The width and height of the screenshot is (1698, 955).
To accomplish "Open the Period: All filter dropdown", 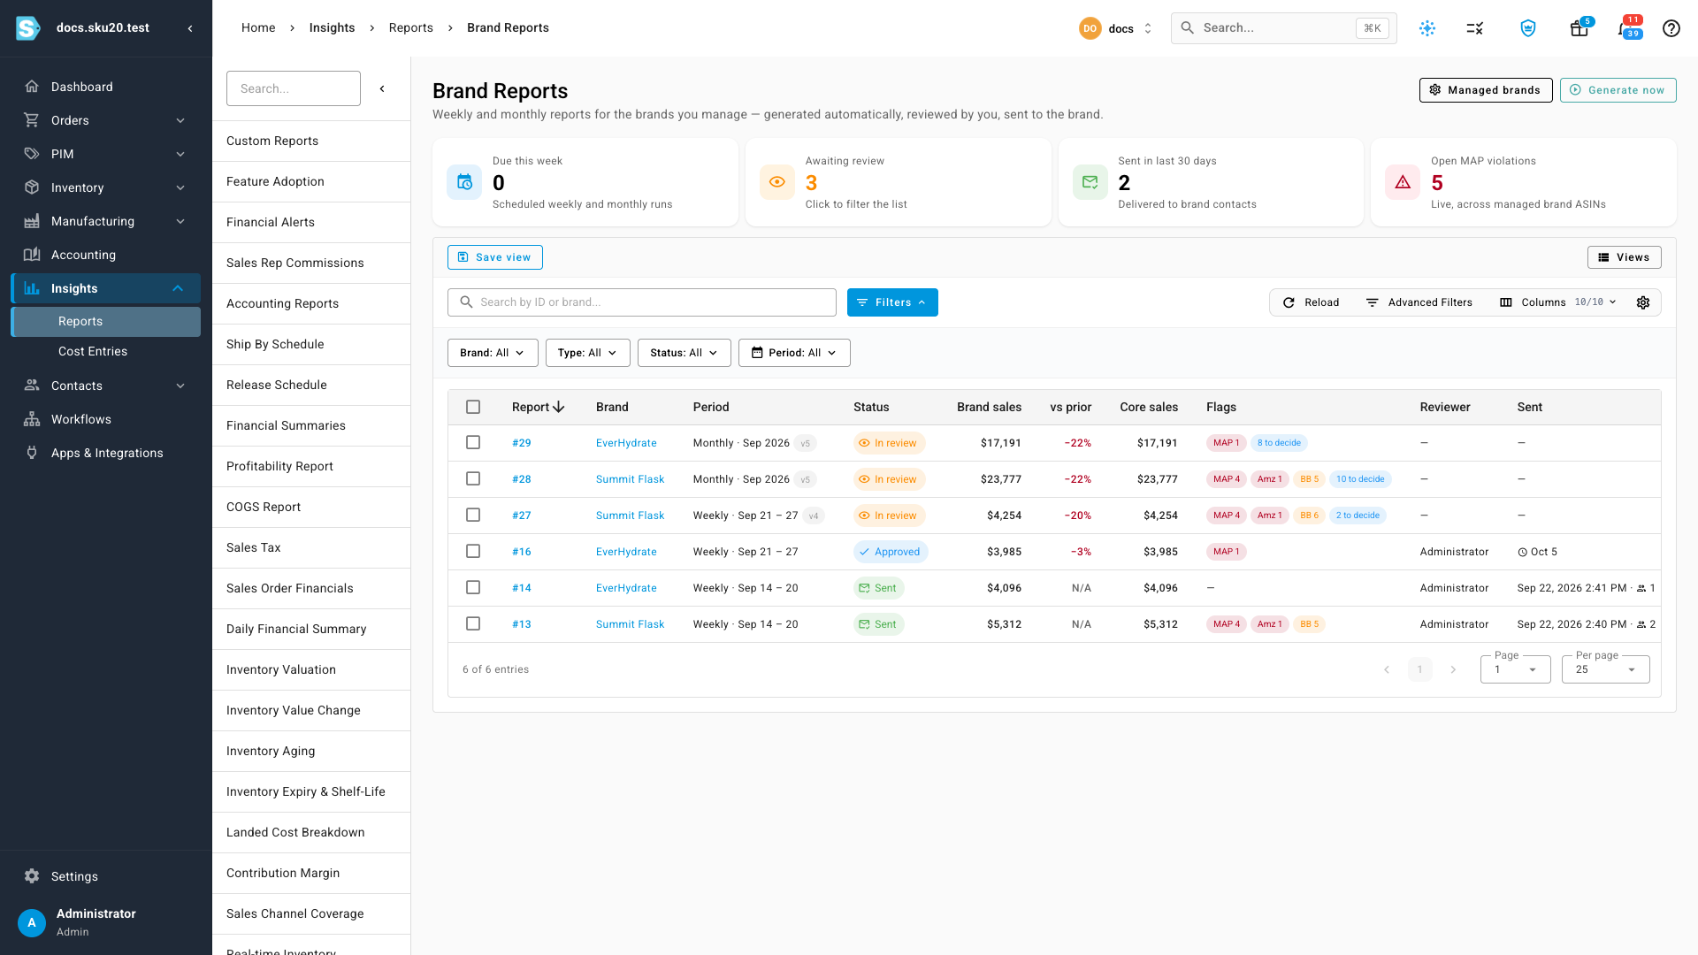I will tap(794, 353).
